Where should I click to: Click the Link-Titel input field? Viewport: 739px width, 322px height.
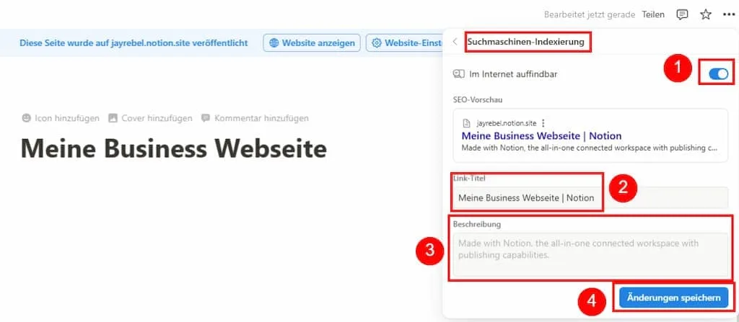(590, 197)
